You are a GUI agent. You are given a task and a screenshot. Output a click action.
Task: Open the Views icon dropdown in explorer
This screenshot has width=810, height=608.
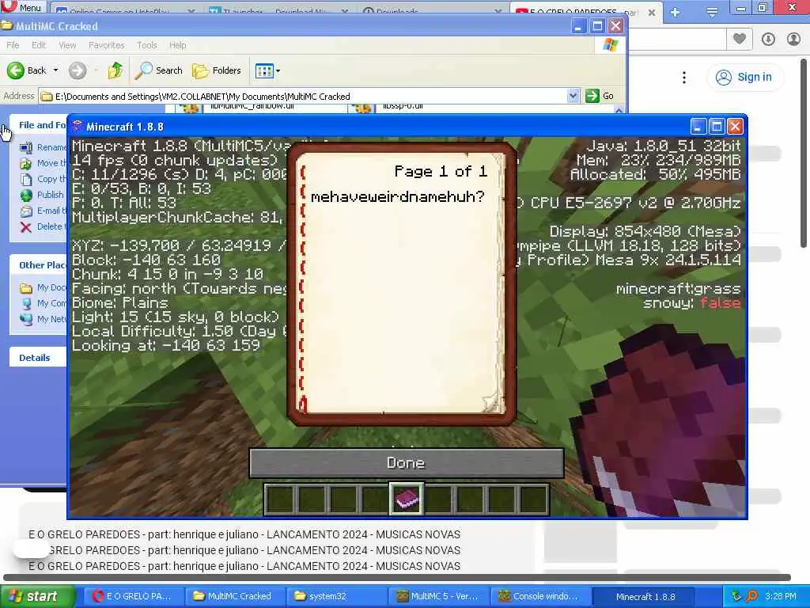coord(267,70)
